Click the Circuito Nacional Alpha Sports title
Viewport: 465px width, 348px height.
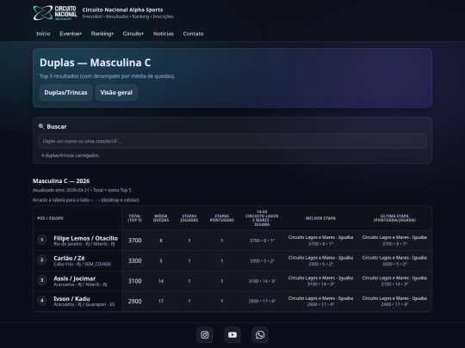click(122, 9)
